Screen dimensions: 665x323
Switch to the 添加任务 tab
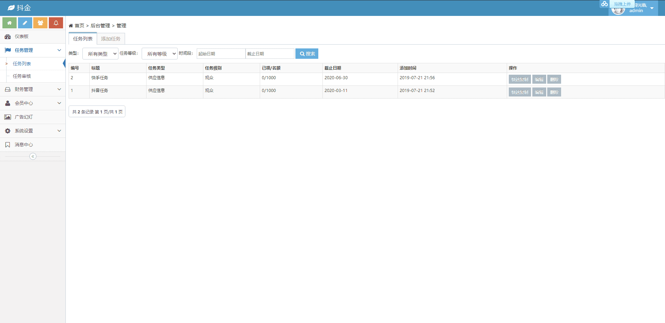click(x=111, y=39)
